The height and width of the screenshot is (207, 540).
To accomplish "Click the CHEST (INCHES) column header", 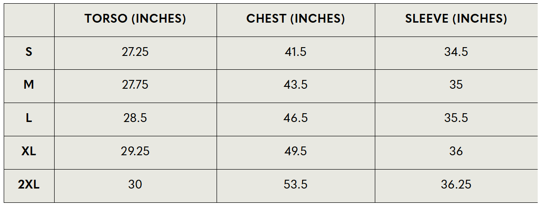I will pos(296,18).
